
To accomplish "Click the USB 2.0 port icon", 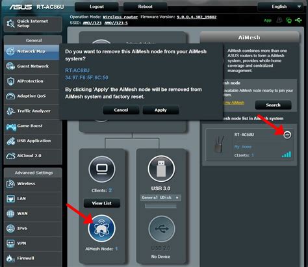I will pos(162,229).
